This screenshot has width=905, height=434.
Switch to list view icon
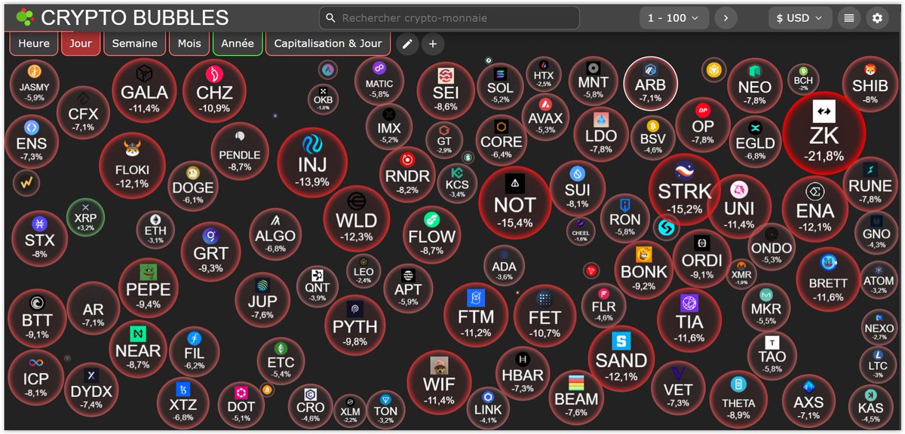pyautogui.click(x=849, y=18)
